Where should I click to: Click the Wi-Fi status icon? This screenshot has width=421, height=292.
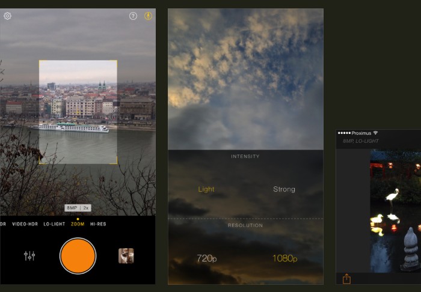375,133
